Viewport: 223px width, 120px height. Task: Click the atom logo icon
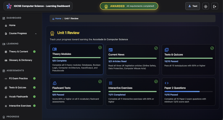tap(9, 6)
